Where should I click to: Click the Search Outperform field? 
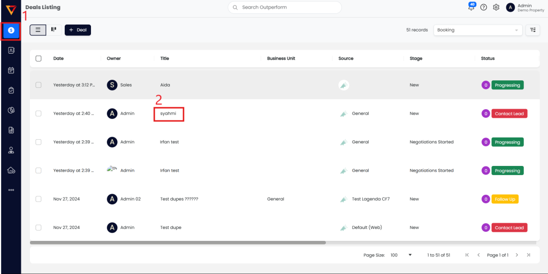click(285, 7)
